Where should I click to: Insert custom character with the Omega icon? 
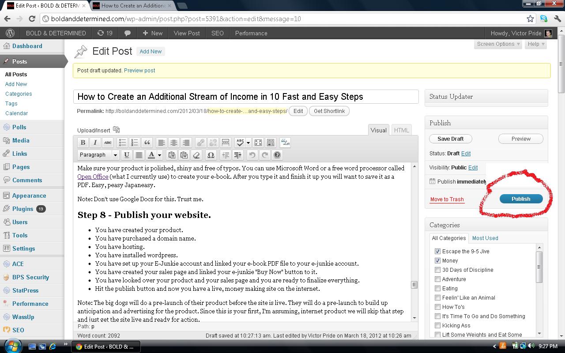click(x=211, y=155)
